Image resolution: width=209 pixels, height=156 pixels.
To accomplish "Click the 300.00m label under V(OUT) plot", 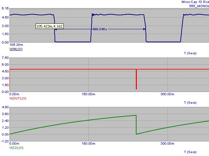I will [x=167, y=94].
